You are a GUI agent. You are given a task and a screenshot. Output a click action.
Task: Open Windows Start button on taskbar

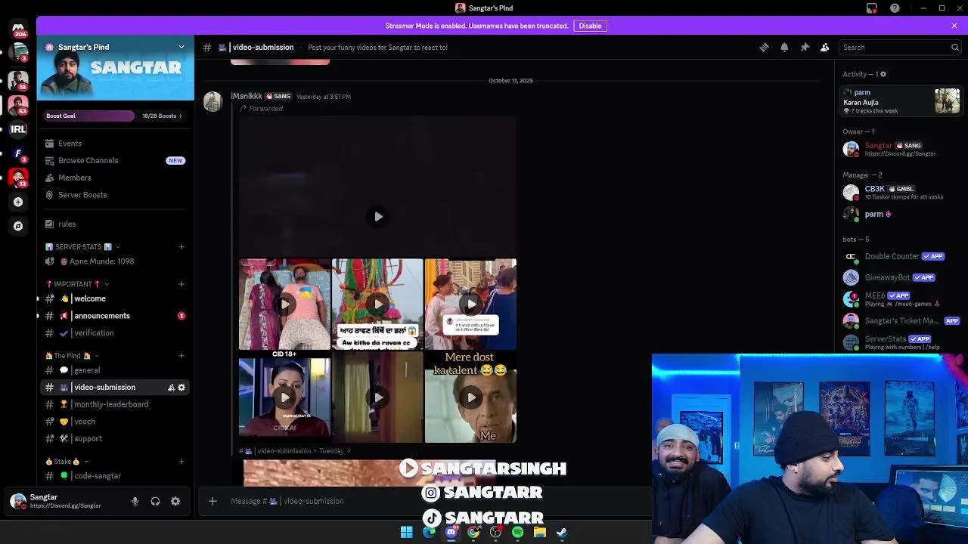(407, 533)
